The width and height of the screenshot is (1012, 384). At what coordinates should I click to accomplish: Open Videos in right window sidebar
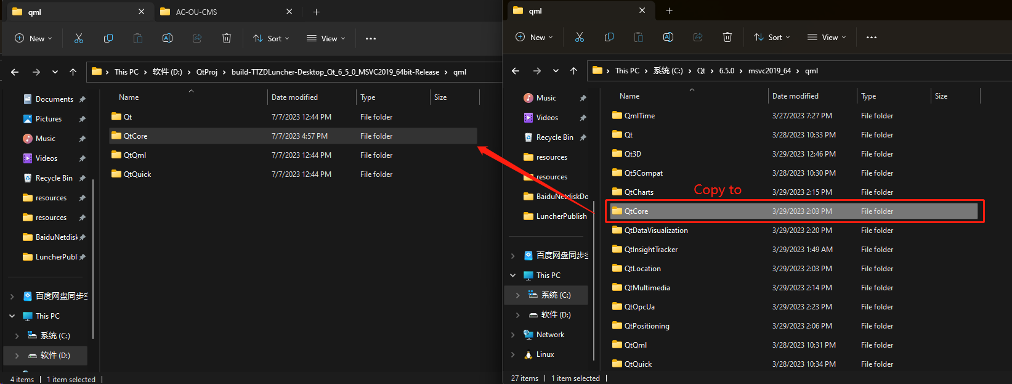tap(547, 118)
